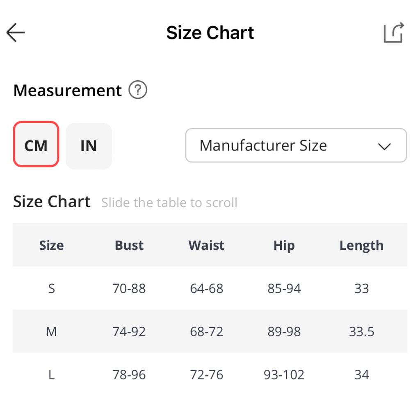Tap the CM unit button

(36, 144)
